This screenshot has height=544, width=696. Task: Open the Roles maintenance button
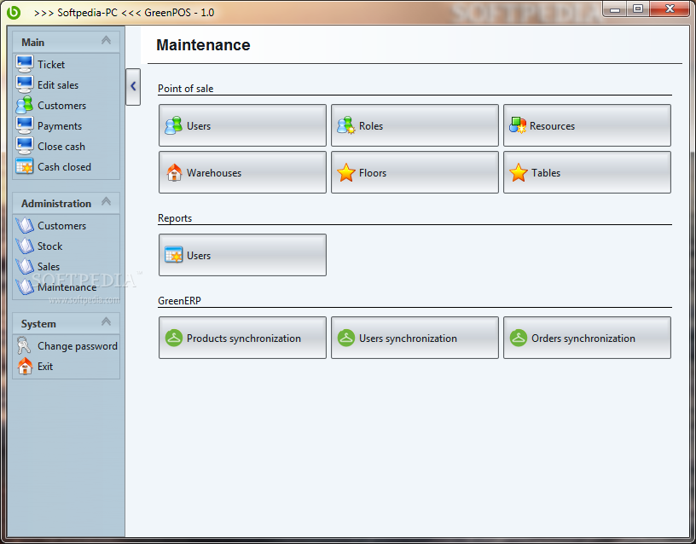[415, 125]
